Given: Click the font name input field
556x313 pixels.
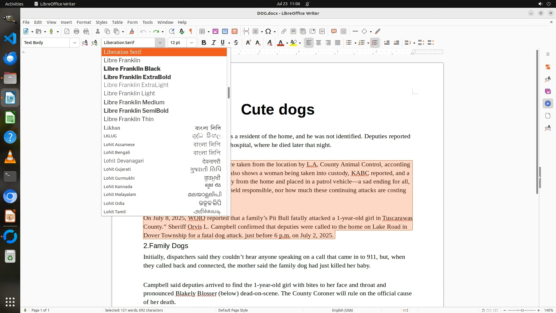Looking at the screenshot, I should click(x=129, y=43).
